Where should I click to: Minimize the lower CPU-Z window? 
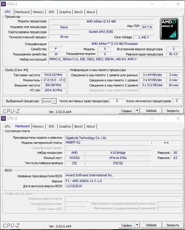[x=152, y=118]
